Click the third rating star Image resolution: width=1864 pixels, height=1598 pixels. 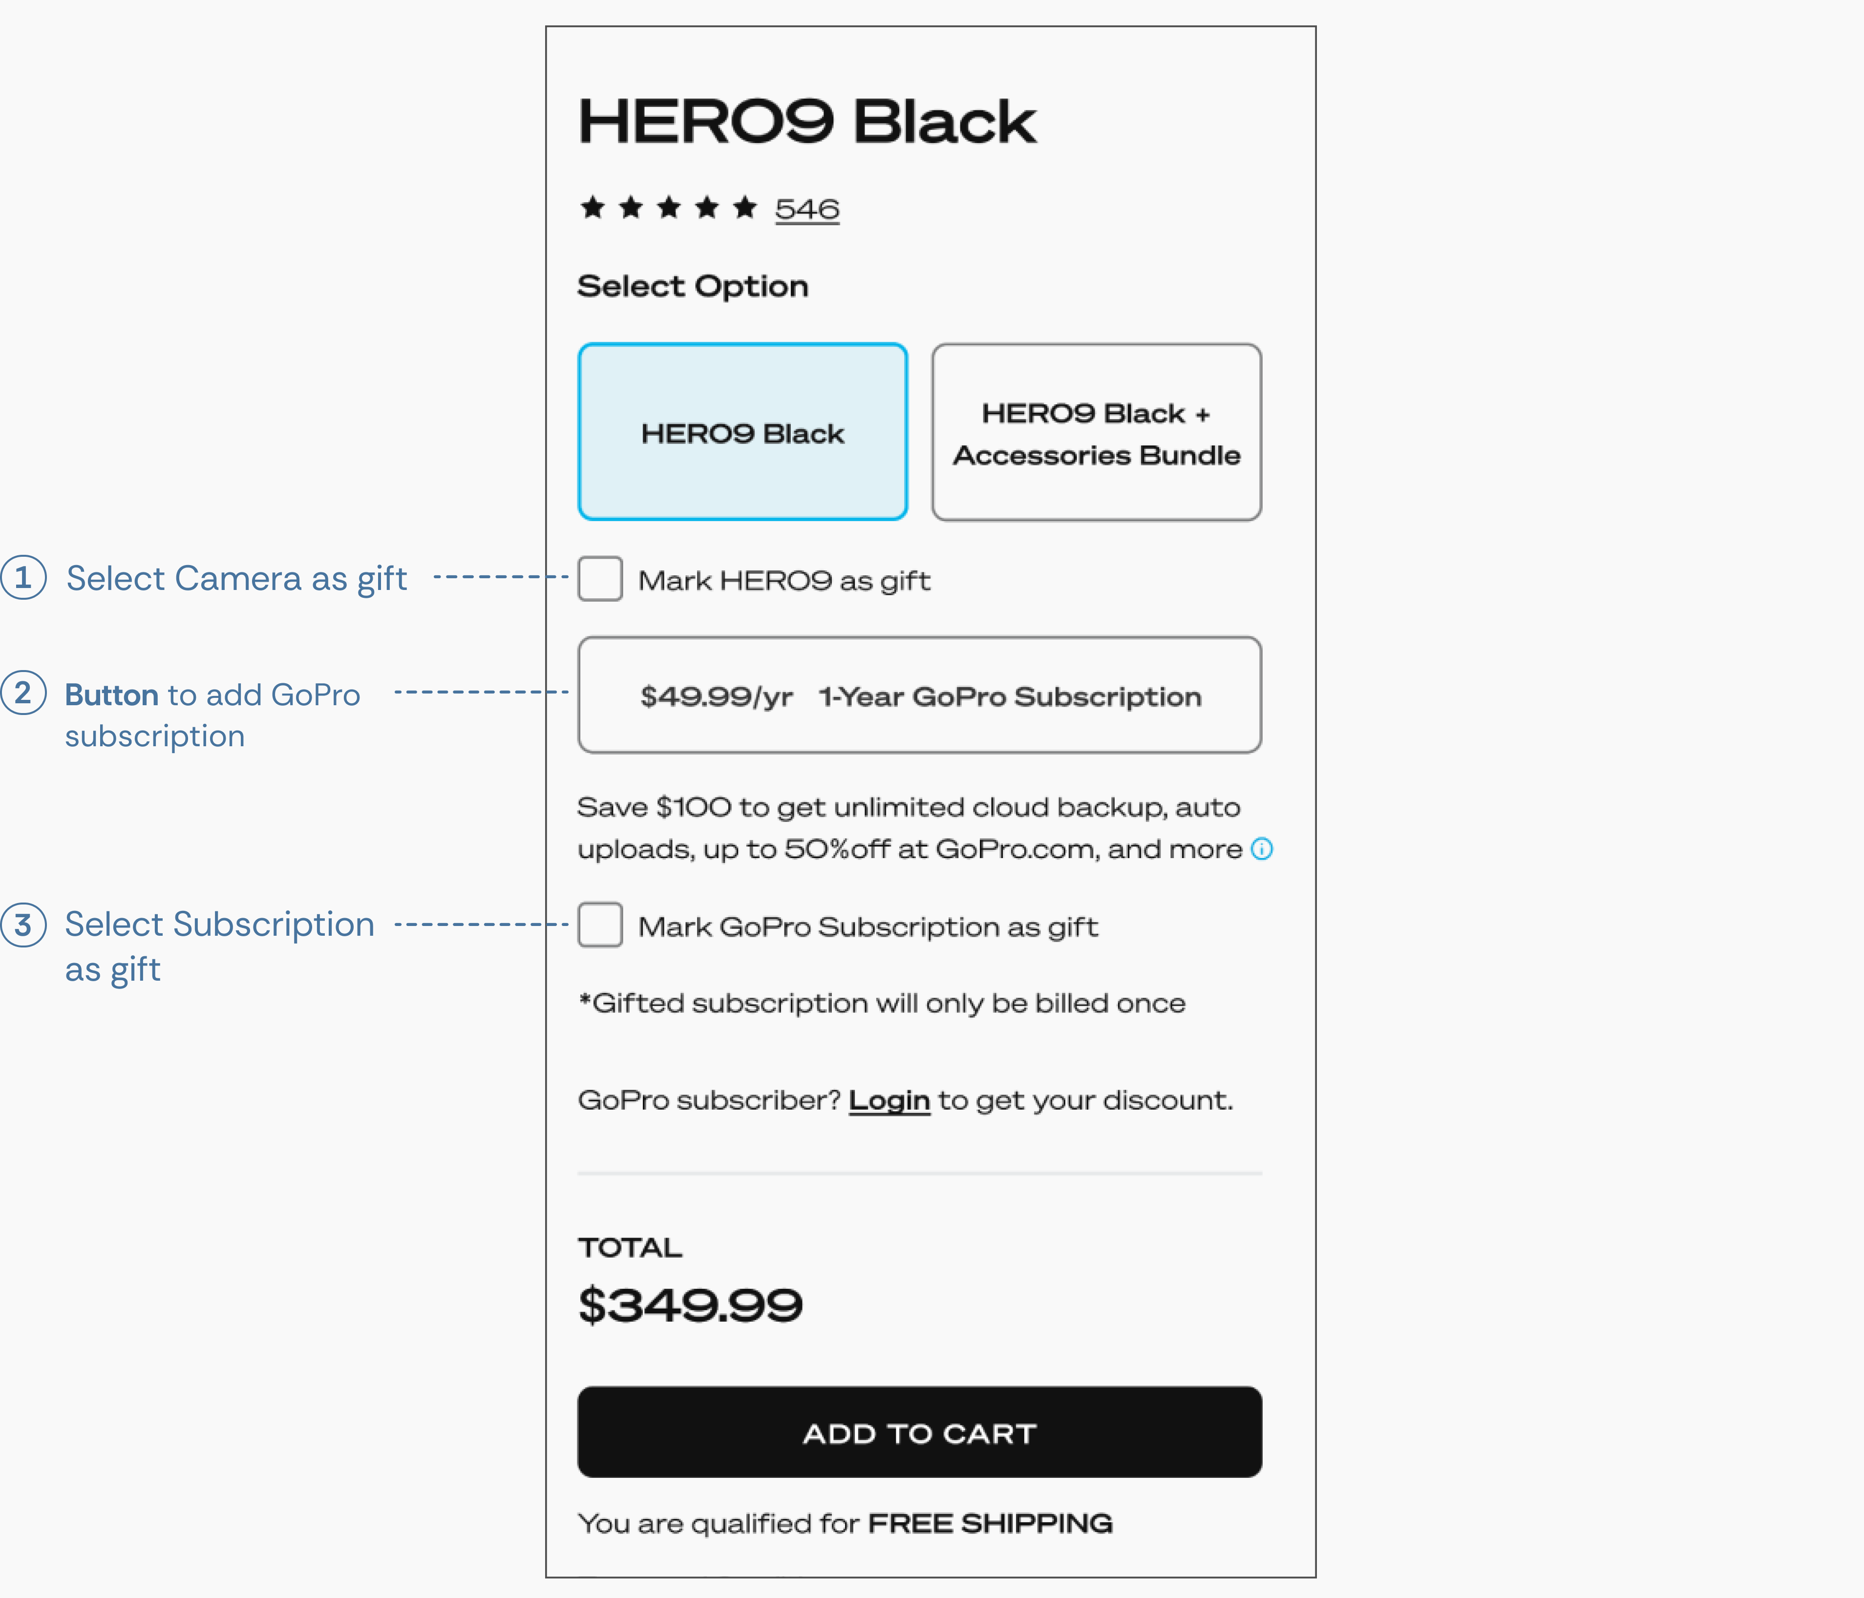(x=668, y=208)
